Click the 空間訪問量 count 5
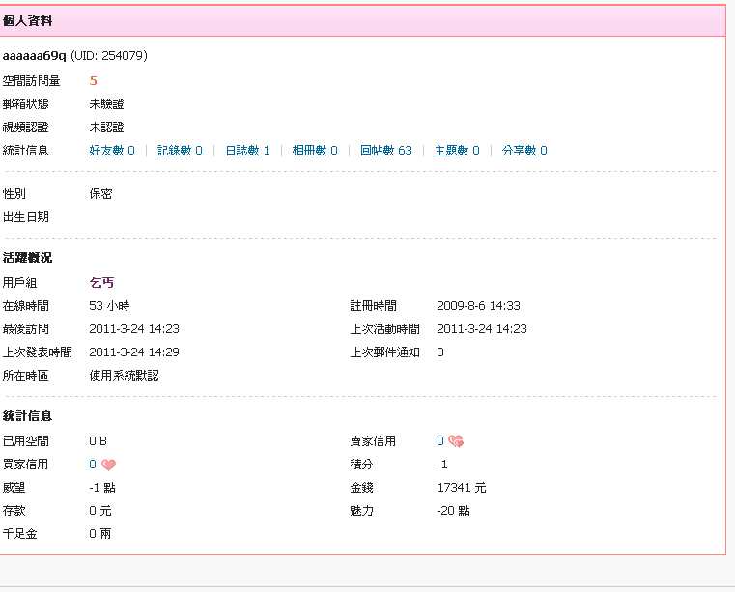Image resolution: width=735 pixels, height=592 pixels. click(x=94, y=81)
